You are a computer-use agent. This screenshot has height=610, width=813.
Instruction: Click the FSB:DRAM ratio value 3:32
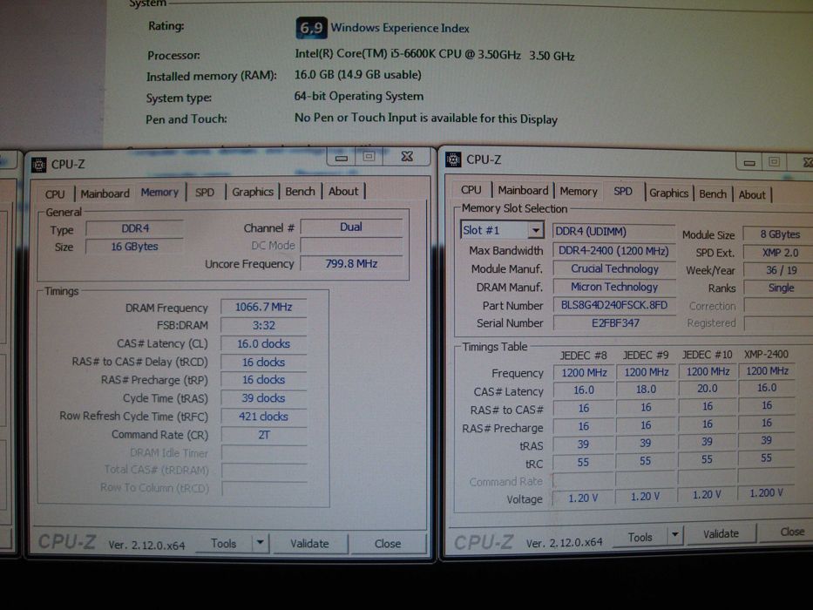coord(263,325)
